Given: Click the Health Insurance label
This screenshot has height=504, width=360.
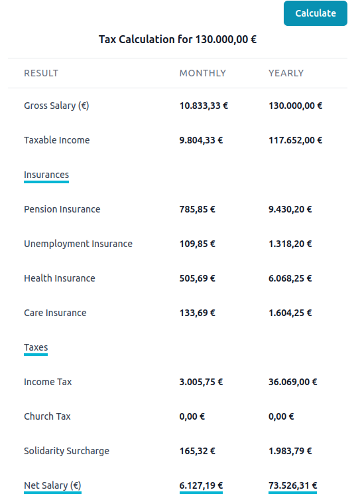Looking at the screenshot, I should point(60,278).
